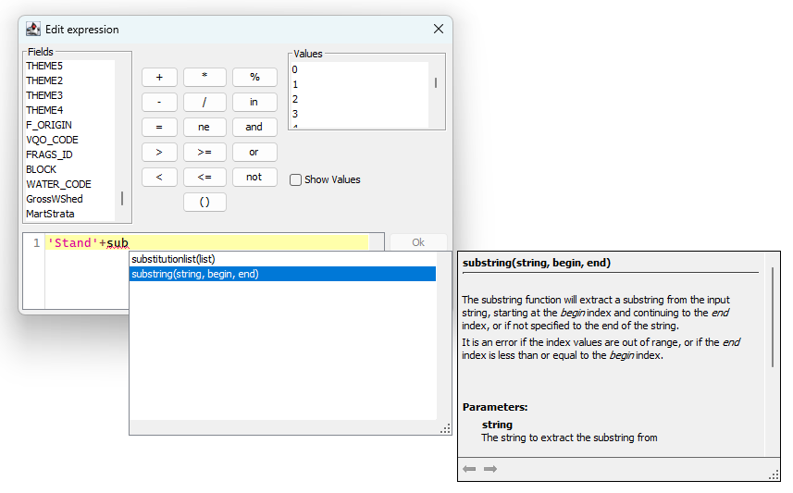Select value 0 in Values list
The image size is (793, 493).
359,69
